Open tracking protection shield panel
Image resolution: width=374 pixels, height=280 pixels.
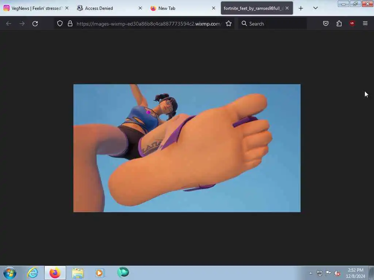pos(60,23)
